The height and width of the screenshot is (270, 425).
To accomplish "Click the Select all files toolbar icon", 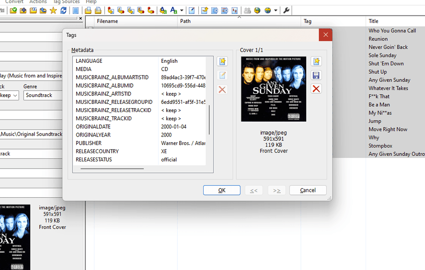I will [x=76, y=10].
